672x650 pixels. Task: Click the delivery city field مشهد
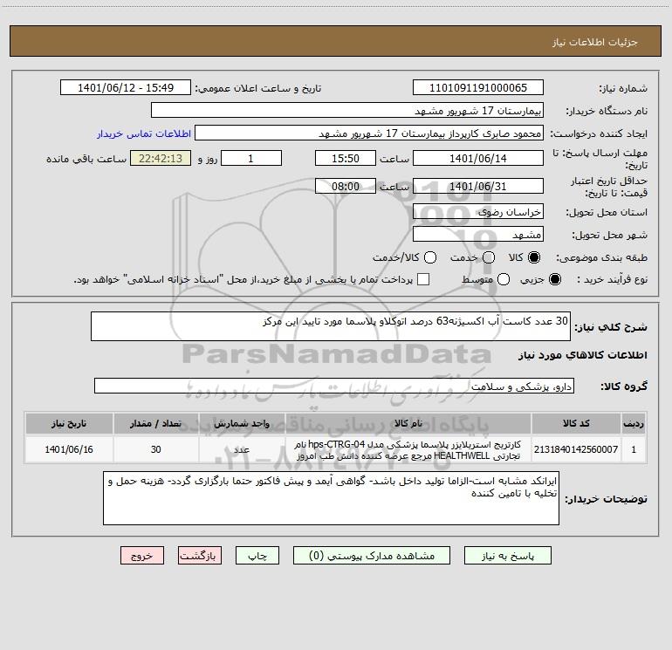[x=478, y=234]
